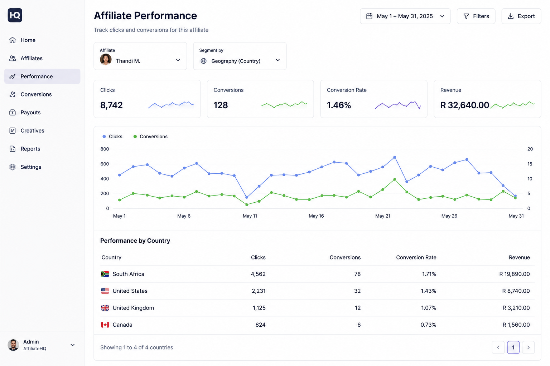Open the date range dropdown

coord(405,16)
